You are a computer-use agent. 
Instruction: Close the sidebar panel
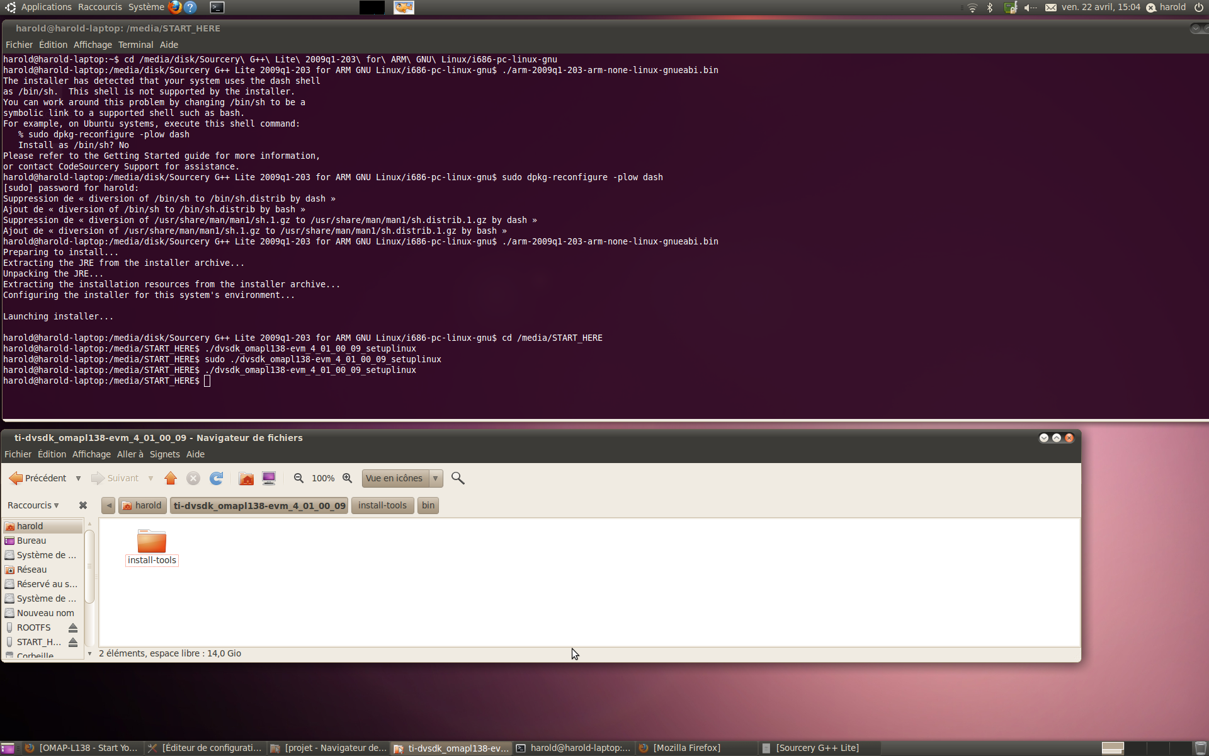82,505
